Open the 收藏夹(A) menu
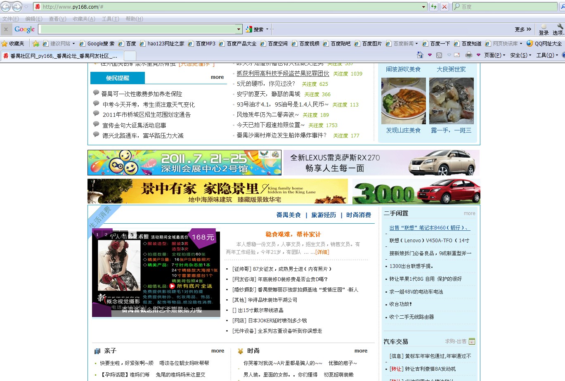The width and height of the screenshot is (565, 381). 84,19
